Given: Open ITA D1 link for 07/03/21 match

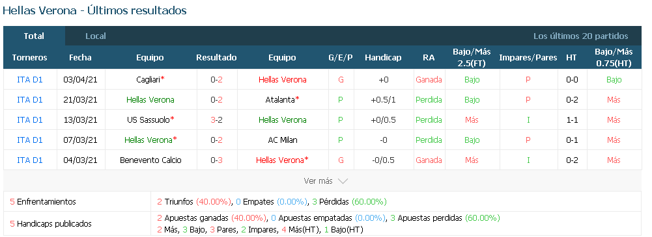Looking at the screenshot, I should click(30, 140).
